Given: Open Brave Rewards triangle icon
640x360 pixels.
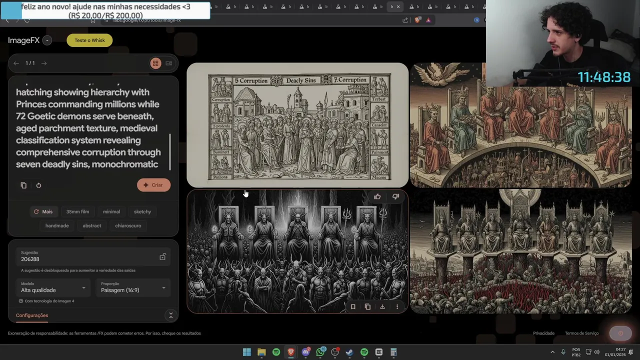Looking at the screenshot, I should (428, 20).
